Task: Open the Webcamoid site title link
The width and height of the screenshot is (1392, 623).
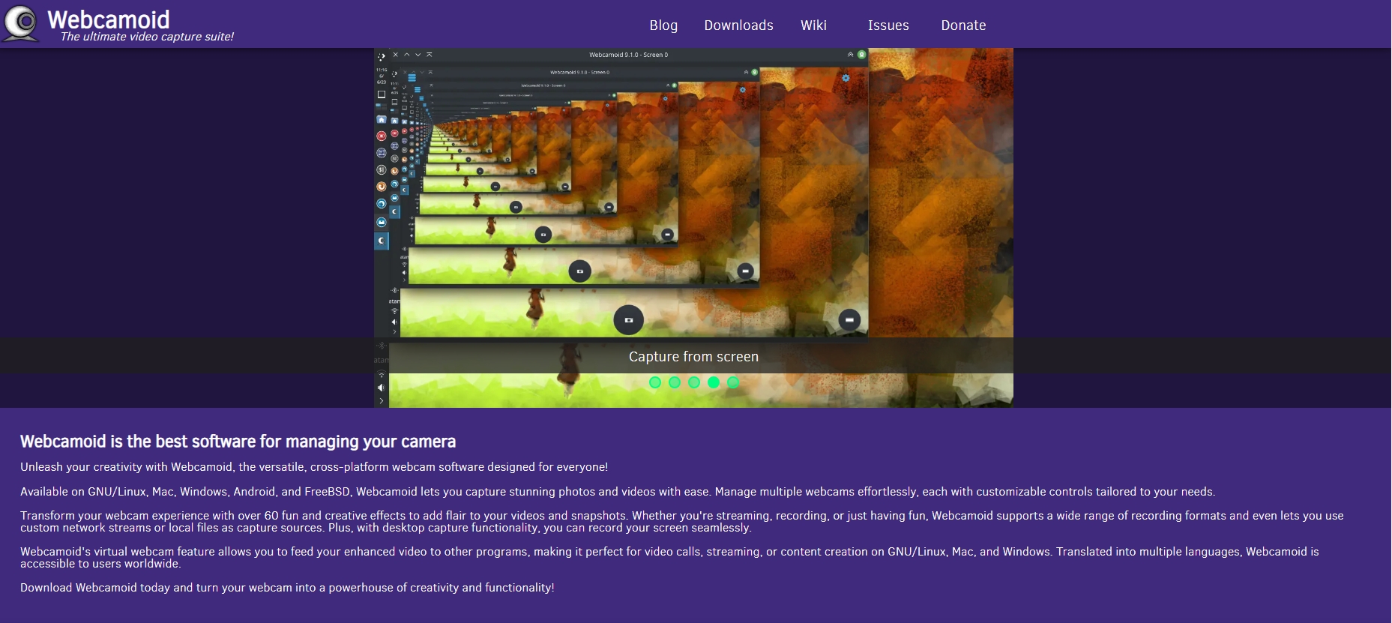Action: coord(109,19)
